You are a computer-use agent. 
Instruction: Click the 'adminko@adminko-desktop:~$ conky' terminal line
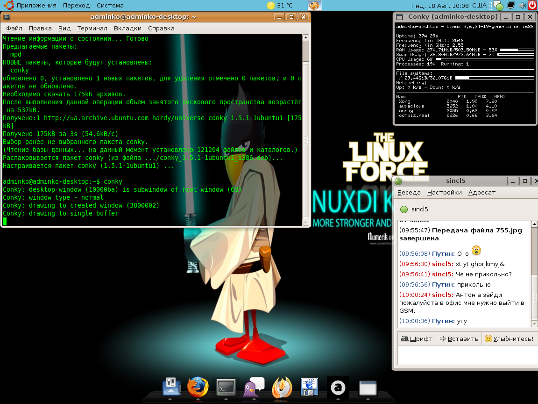(x=63, y=181)
